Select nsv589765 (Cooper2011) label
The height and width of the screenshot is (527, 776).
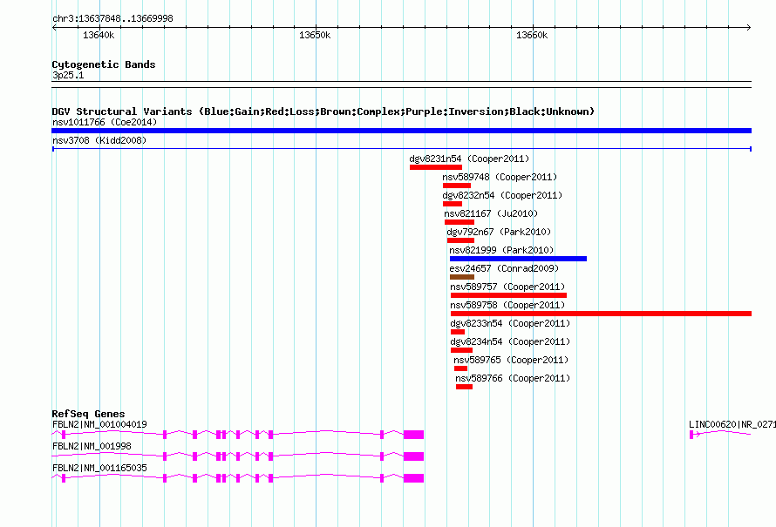[x=511, y=360]
